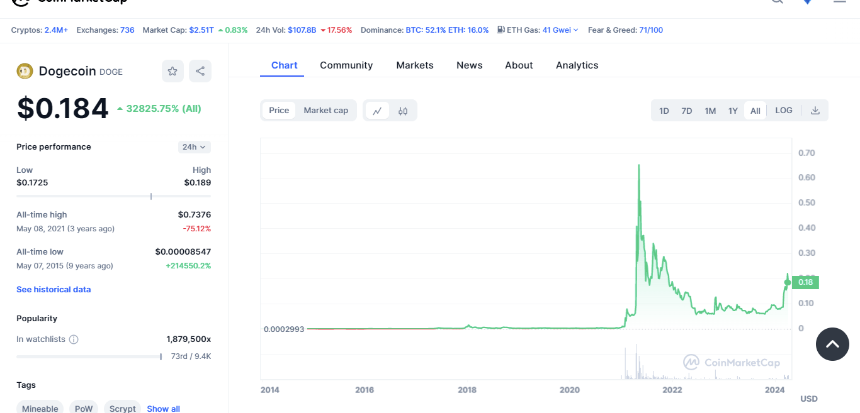Click the -75.12% change figure
Viewport: 860px width, 413px height.
[197, 229]
